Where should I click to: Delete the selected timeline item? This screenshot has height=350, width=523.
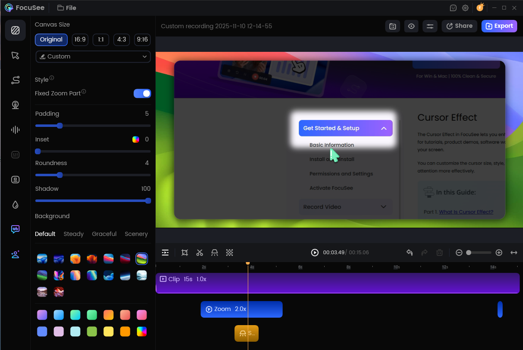[x=440, y=253]
